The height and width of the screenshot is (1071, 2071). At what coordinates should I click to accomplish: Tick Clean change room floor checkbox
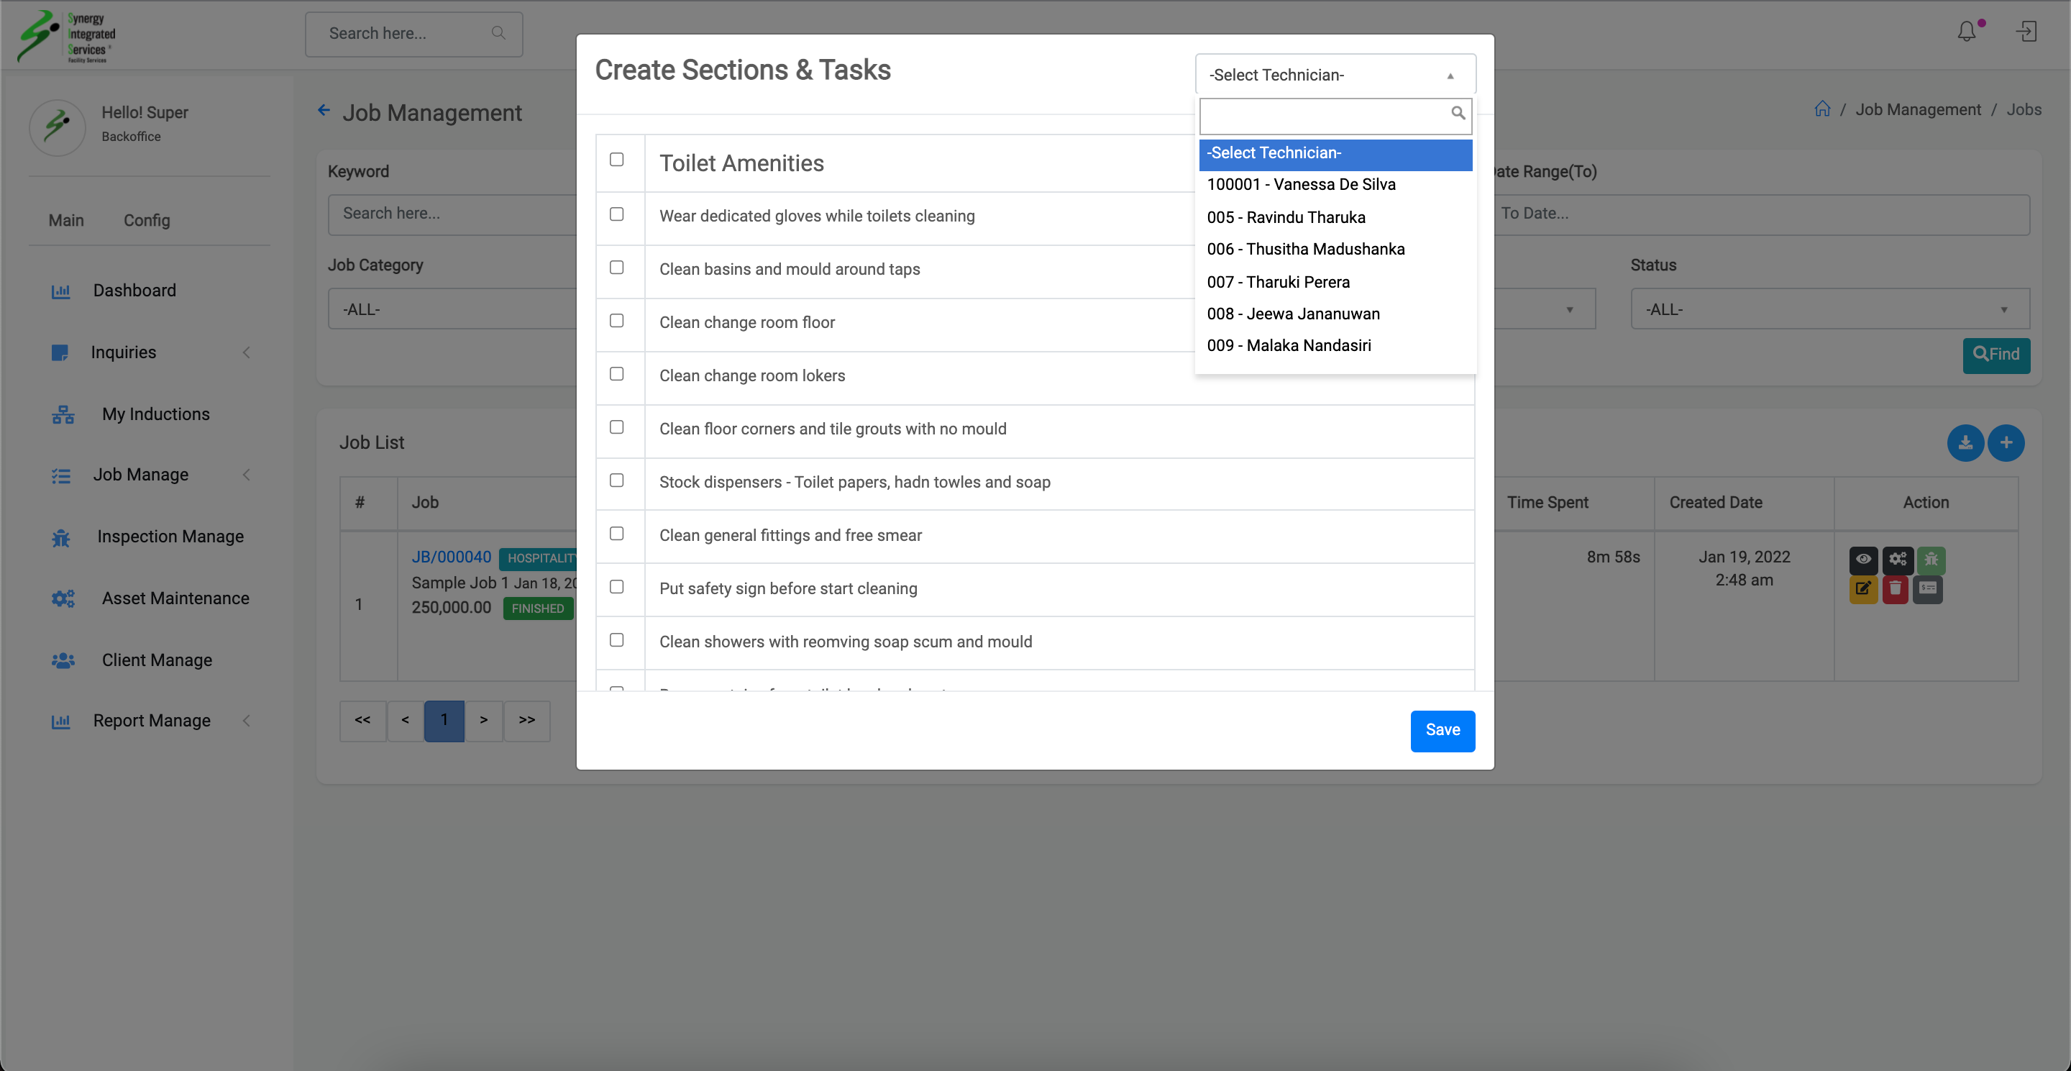click(x=617, y=321)
